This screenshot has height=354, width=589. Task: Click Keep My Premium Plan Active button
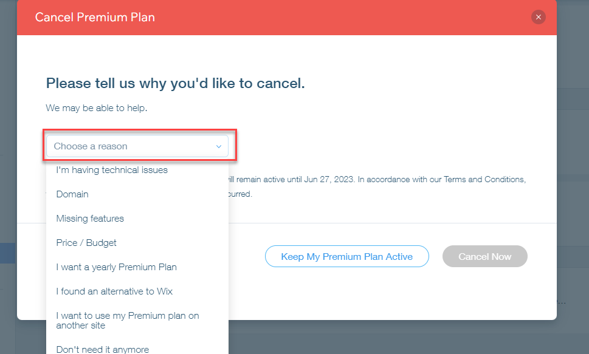(x=346, y=256)
